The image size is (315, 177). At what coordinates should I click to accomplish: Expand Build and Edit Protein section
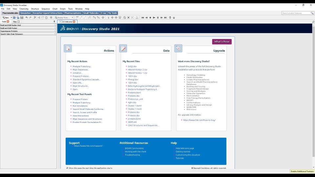click(28, 28)
